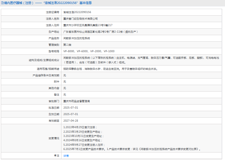
Task: Select registration number 渝械注准20222090156 in table
Action: tap(77, 12)
